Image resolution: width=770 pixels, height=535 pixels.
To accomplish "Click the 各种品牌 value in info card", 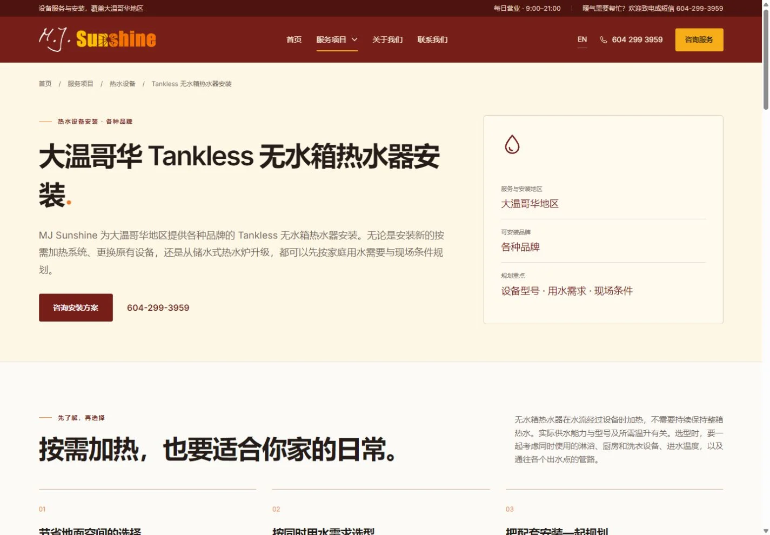I will coord(520,247).
